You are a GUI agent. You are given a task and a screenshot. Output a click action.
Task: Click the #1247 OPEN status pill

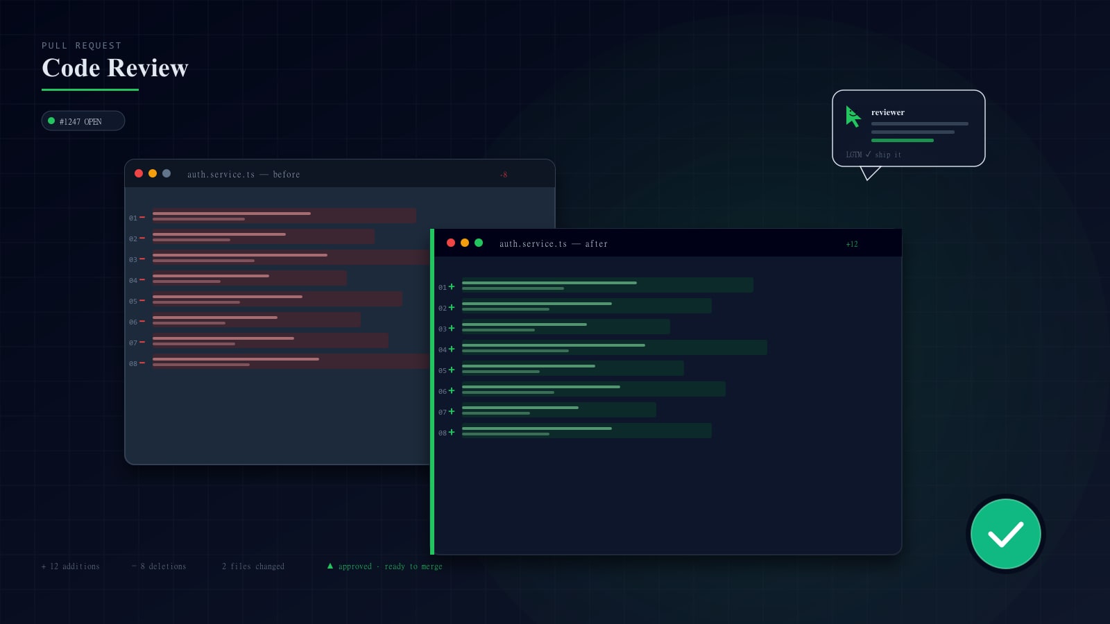coord(83,121)
